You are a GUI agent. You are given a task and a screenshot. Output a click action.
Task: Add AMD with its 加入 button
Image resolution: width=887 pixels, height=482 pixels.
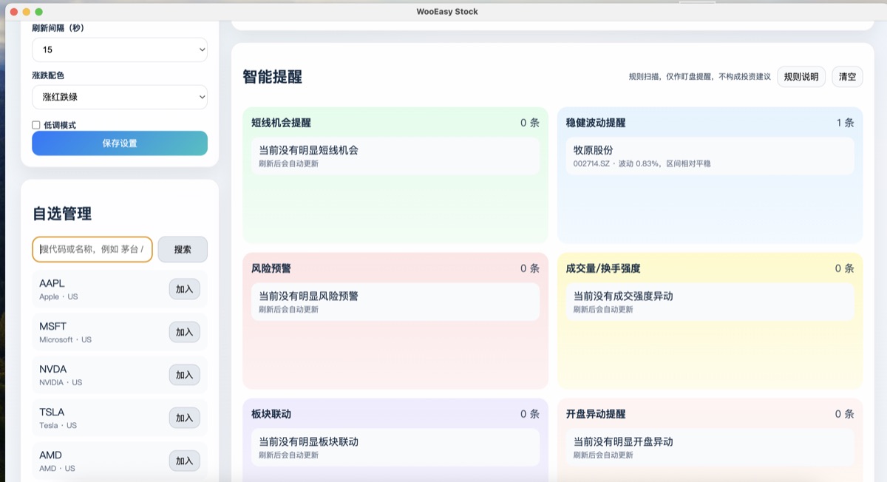pos(184,461)
